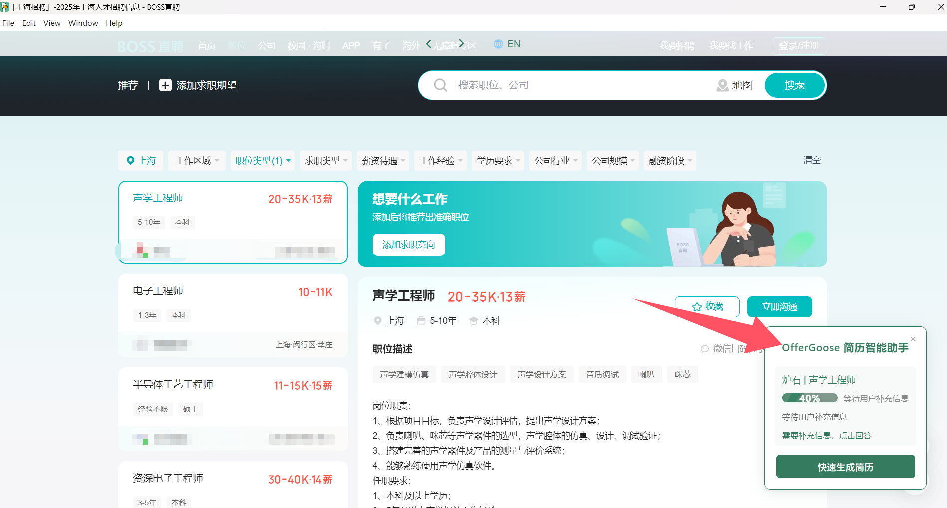This screenshot has width=947, height=508.
Task: Click 需要补充信息，点击回答 link
Action: (827, 435)
